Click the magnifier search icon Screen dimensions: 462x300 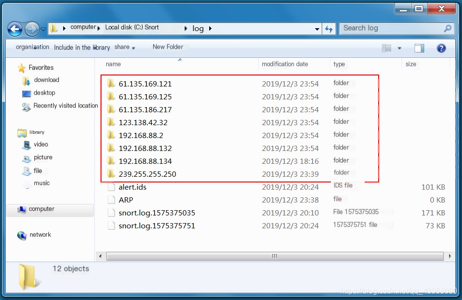[x=448, y=29]
